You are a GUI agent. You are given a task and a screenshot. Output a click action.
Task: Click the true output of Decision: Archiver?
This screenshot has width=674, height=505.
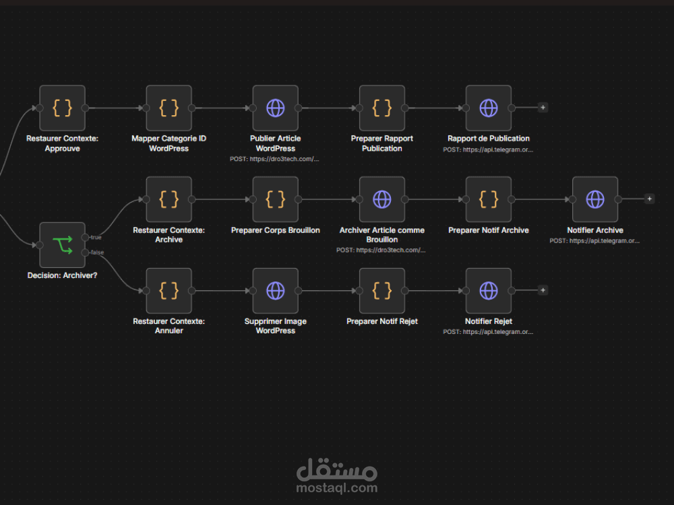[x=85, y=238]
